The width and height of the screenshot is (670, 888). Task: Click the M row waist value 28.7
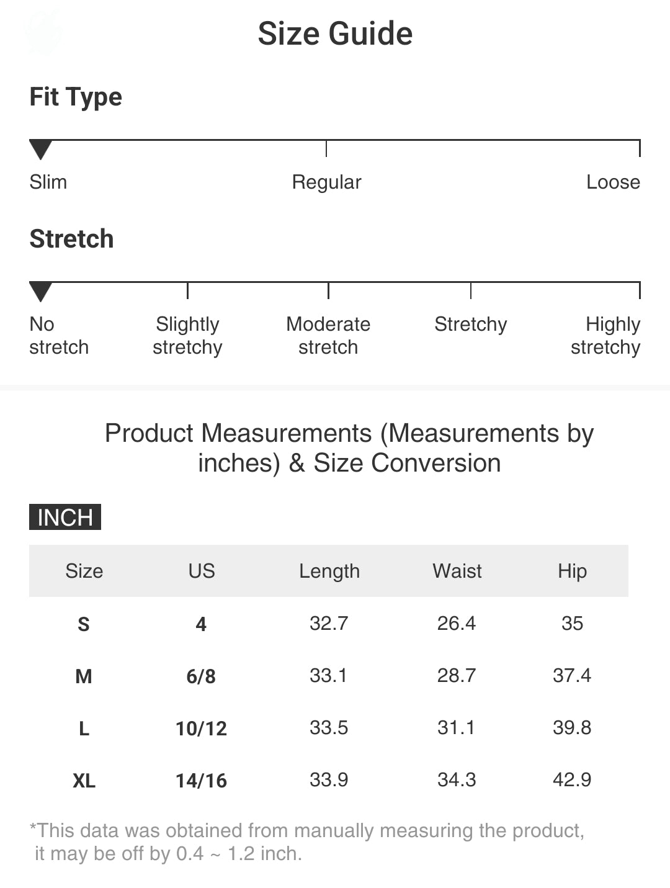457,675
